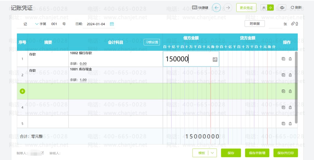The width and height of the screenshot is (314, 160).
Task: Click the table's vertical scrollbar
Action: [296, 87]
